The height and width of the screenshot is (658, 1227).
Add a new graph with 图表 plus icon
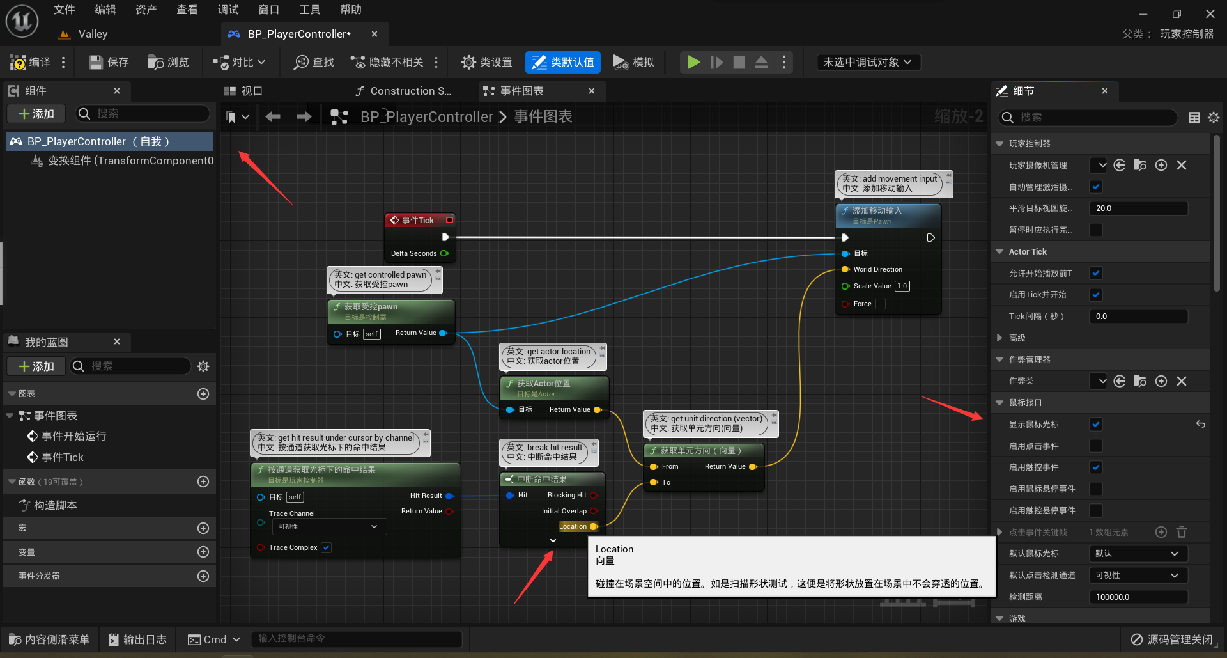(203, 394)
